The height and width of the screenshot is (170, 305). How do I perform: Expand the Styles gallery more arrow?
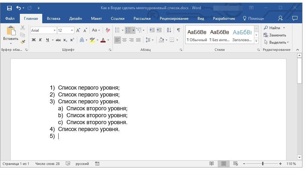tap(256, 41)
